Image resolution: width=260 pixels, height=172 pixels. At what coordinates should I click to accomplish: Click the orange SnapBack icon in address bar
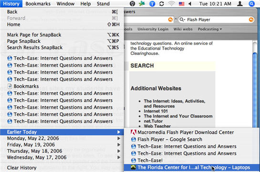pyautogui.click(x=170, y=20)
